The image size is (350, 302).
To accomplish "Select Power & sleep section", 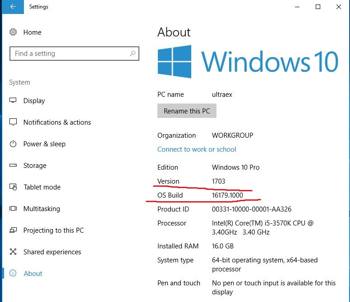I will pyautogui.click(x=44, y=144).
